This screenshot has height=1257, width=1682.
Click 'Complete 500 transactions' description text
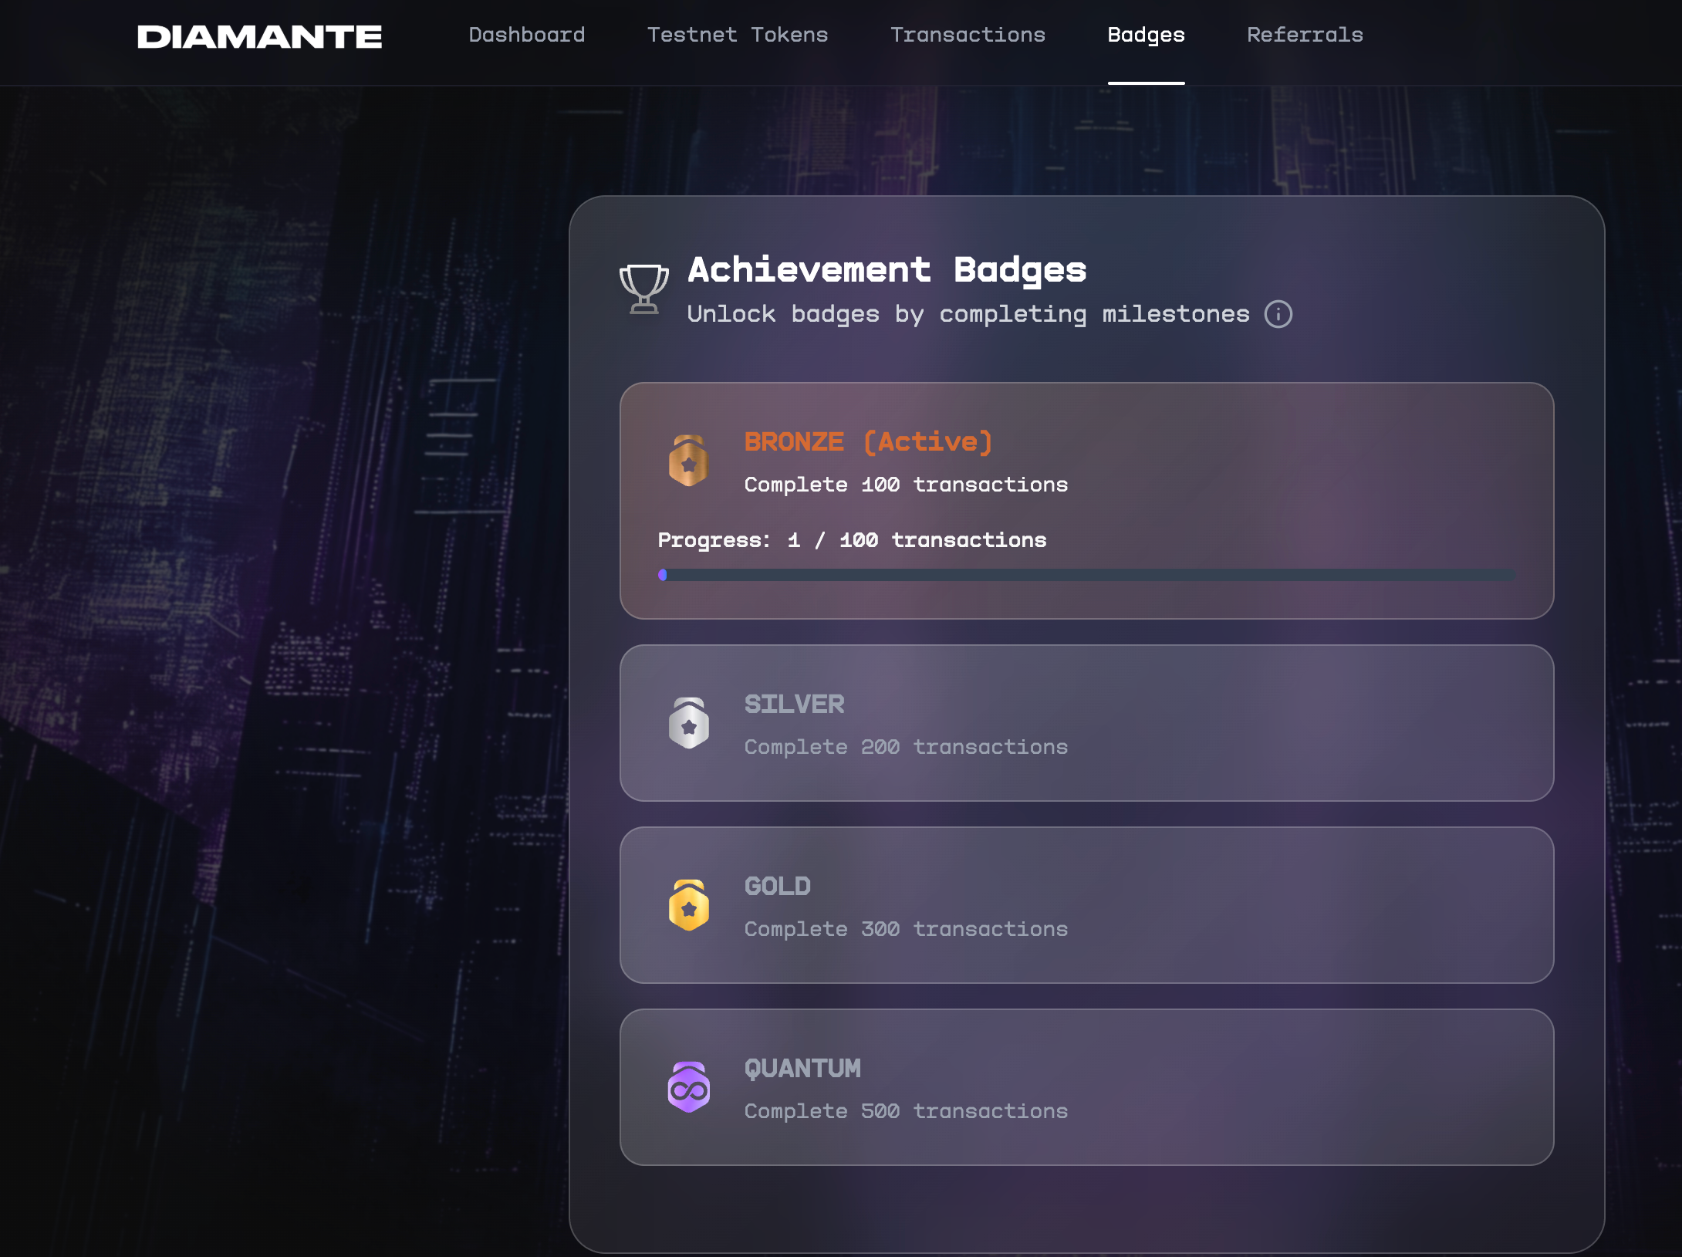[906, 1111]
